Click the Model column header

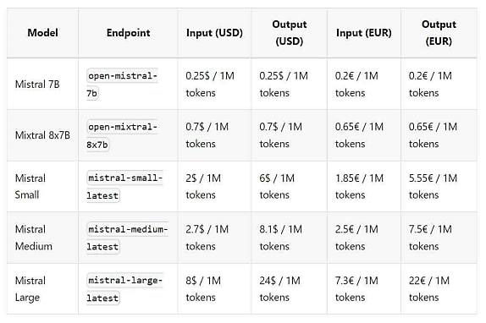(x=43, y=33)
